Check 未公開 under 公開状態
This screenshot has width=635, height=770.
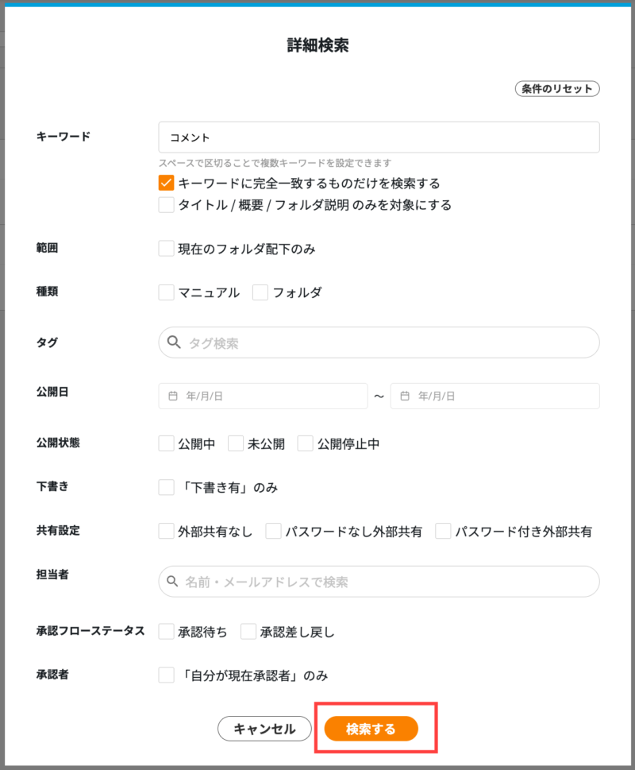click(235, 443)
